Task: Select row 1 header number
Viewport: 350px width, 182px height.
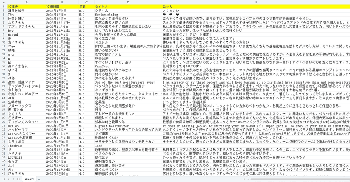Action: click(x=3, y=7)
